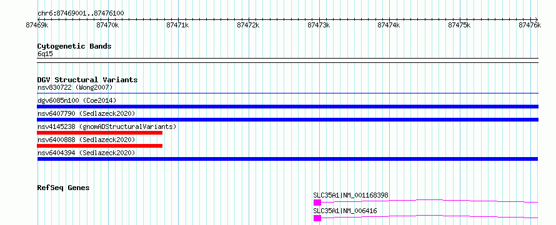Click the NM_006416 intron line
The height and width of the screenshot is (225, 556).
[x=429, y=216]
